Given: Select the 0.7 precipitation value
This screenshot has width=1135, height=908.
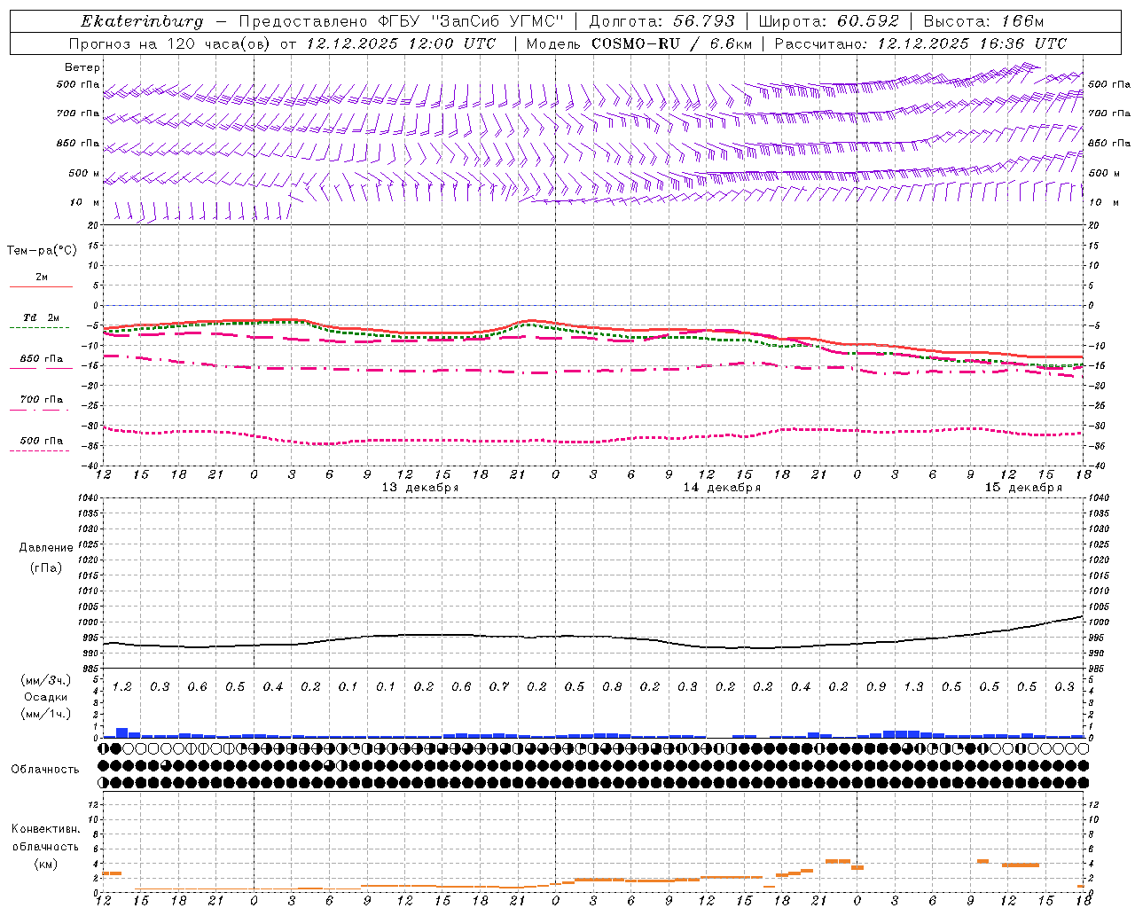Looking at the screenshot, I should pyautogui.click(x=499, y=687).
